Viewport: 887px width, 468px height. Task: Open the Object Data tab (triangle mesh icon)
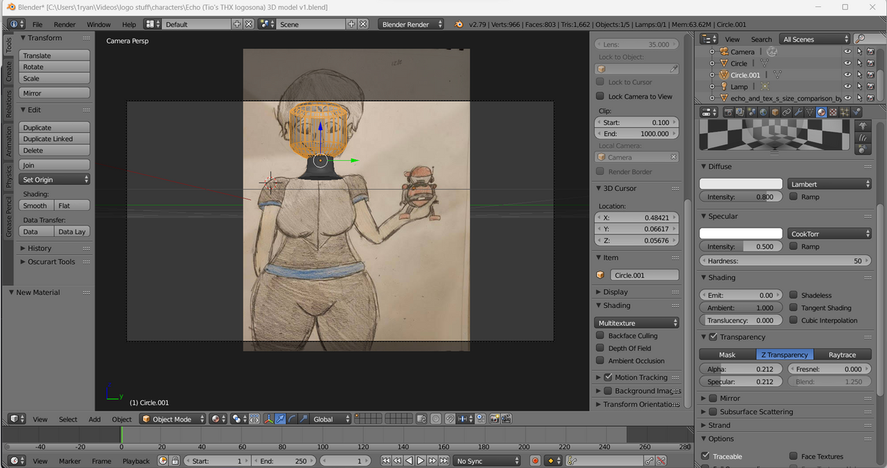pos(809,111)
